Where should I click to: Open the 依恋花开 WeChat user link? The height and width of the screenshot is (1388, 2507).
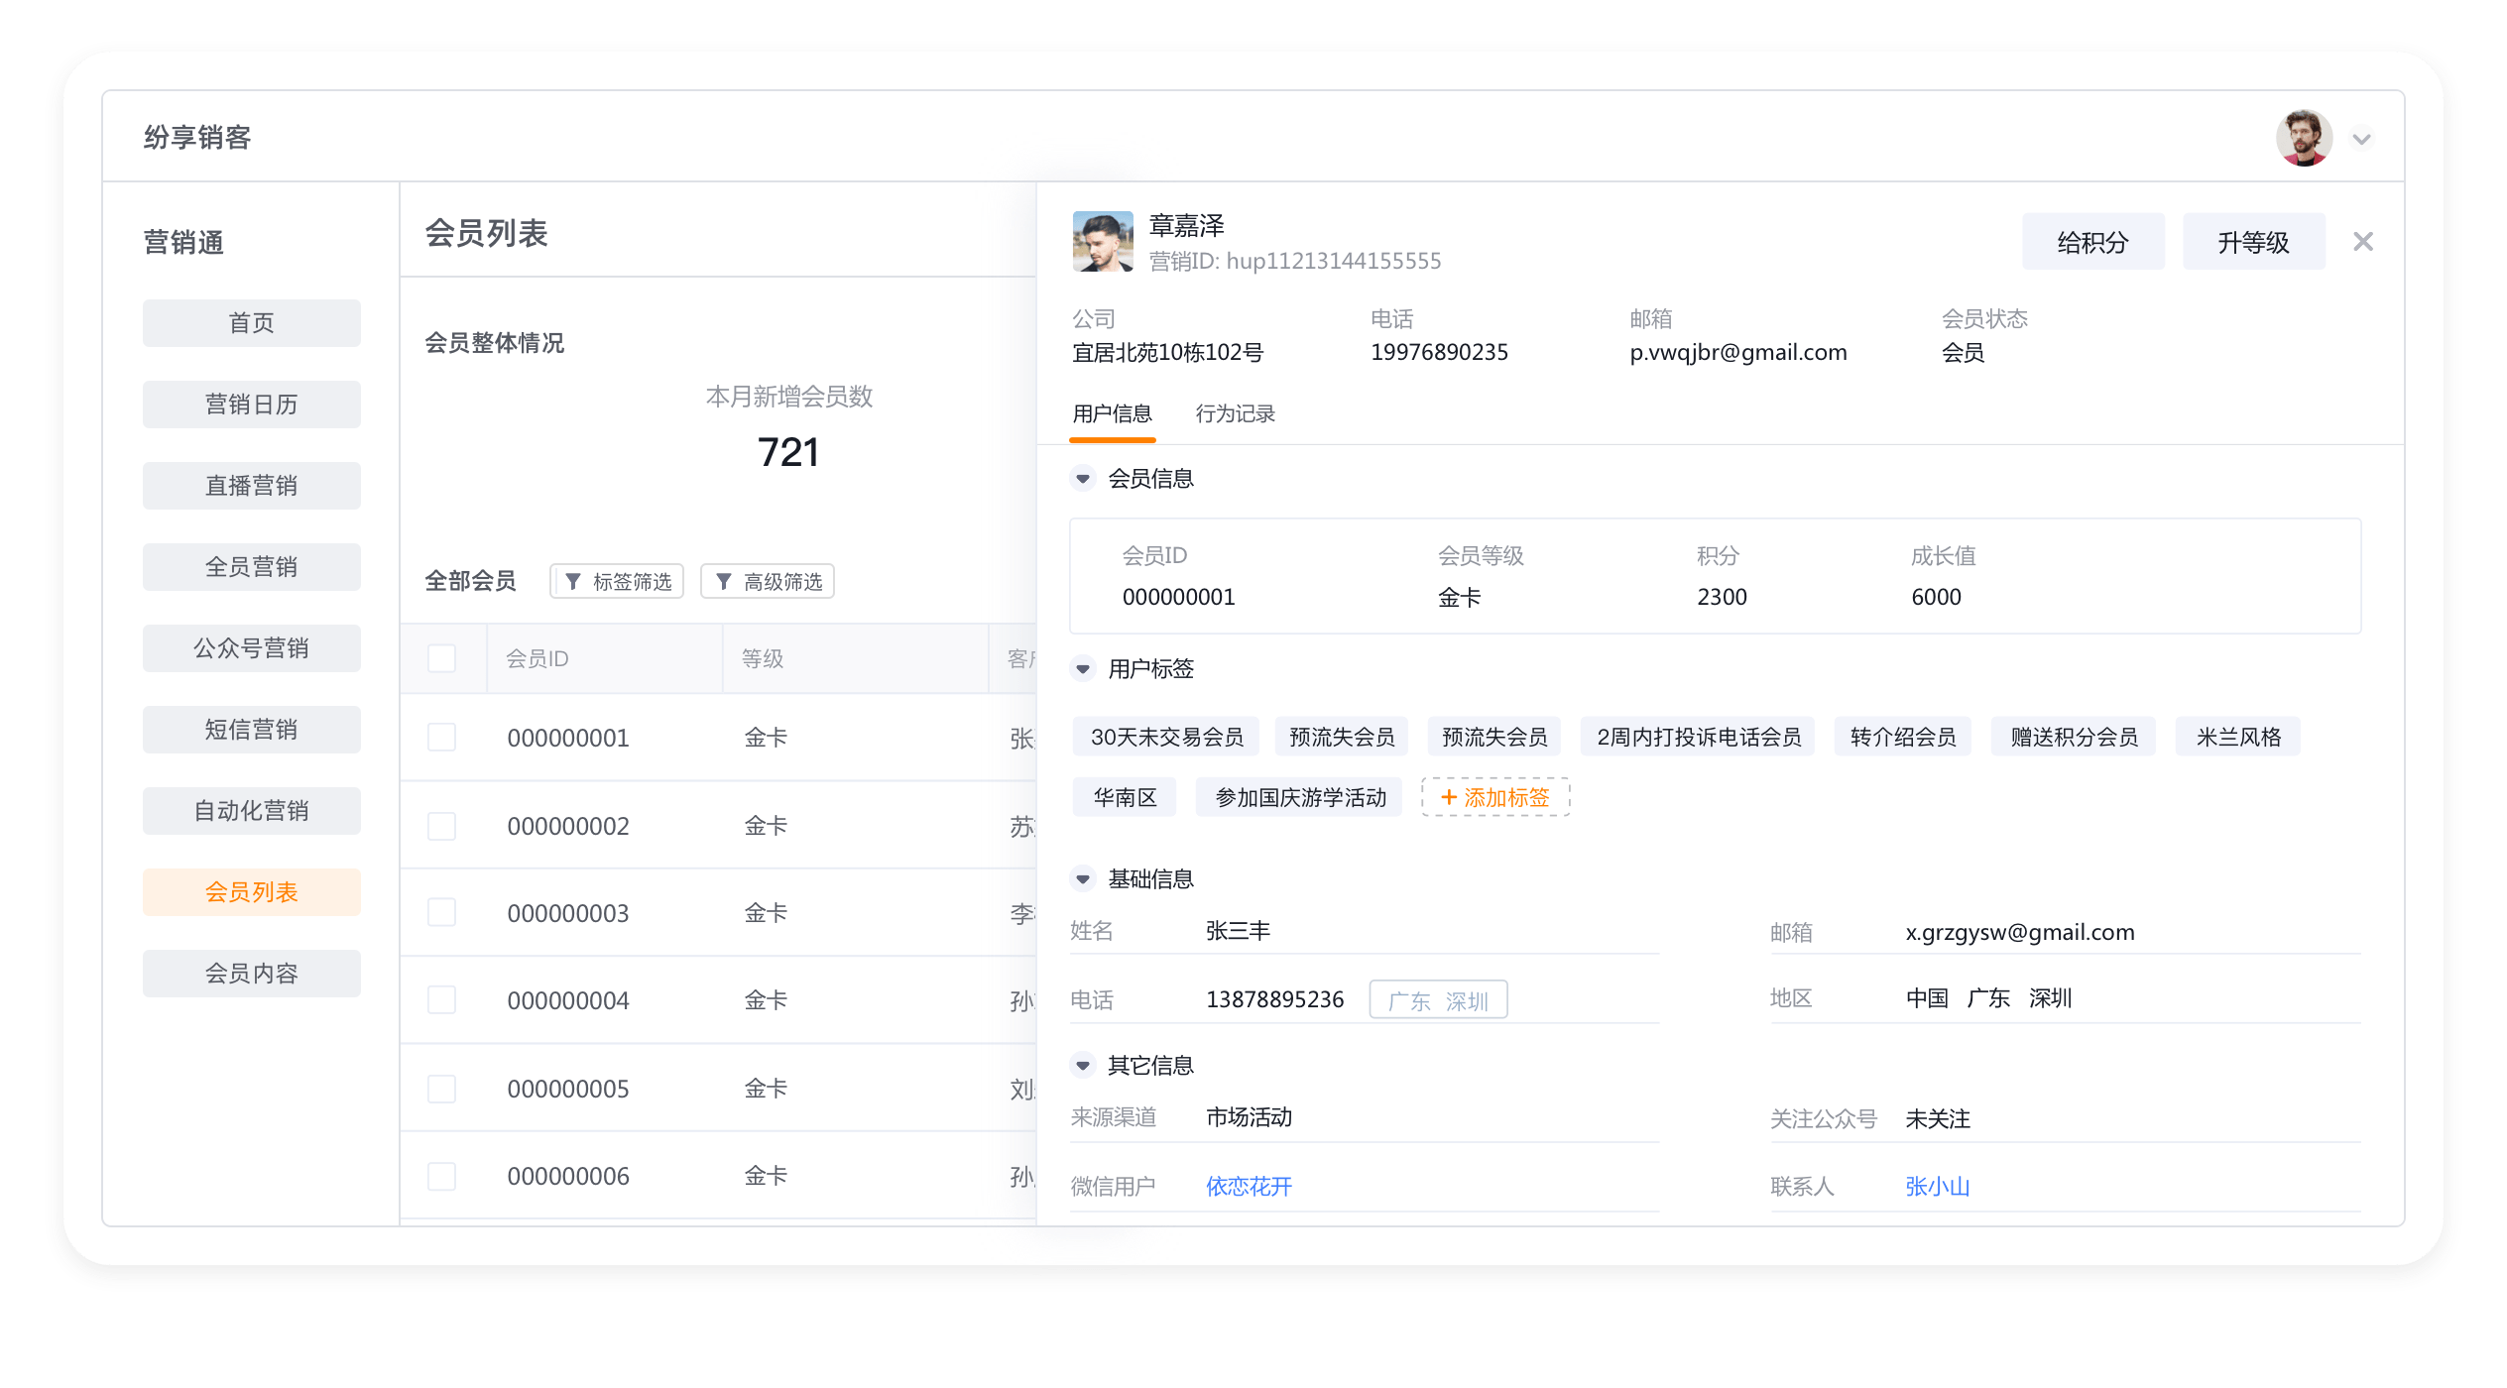(x=1249, y=1186)
